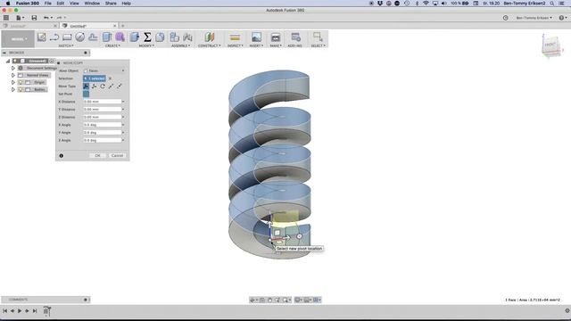Open the MODIFY dropdown menu

point(146,45)
